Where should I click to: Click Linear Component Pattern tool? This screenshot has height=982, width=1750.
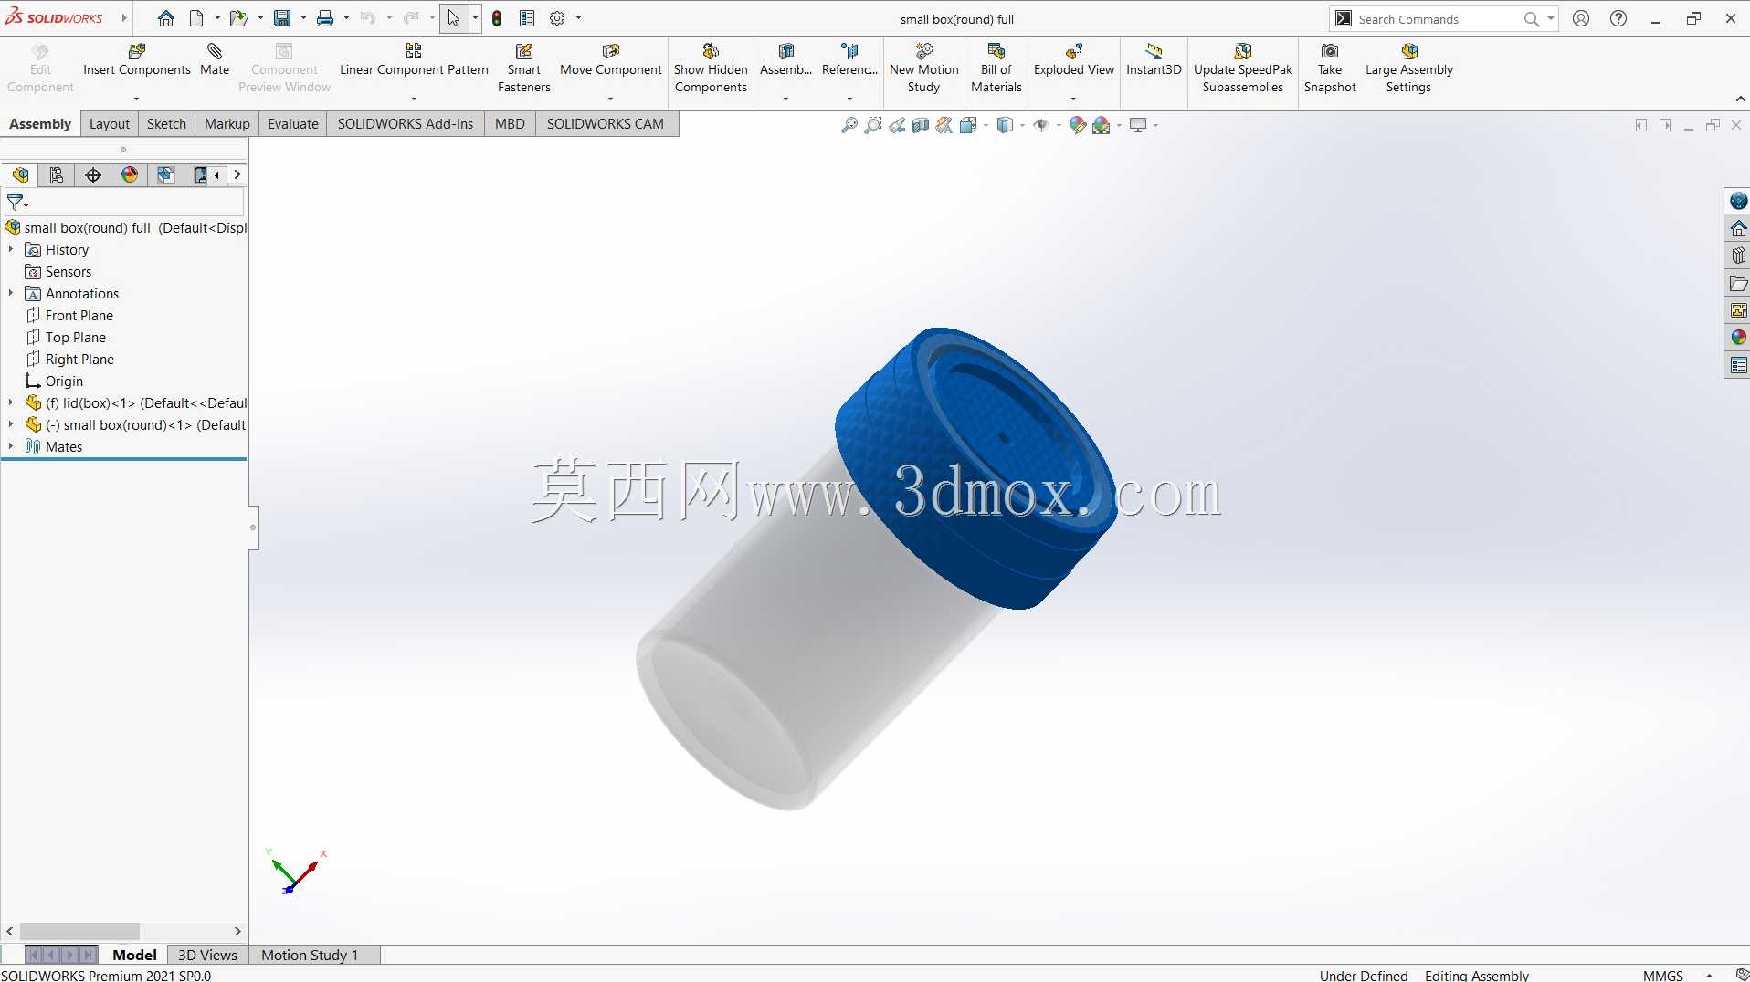(x=414, y=60)
